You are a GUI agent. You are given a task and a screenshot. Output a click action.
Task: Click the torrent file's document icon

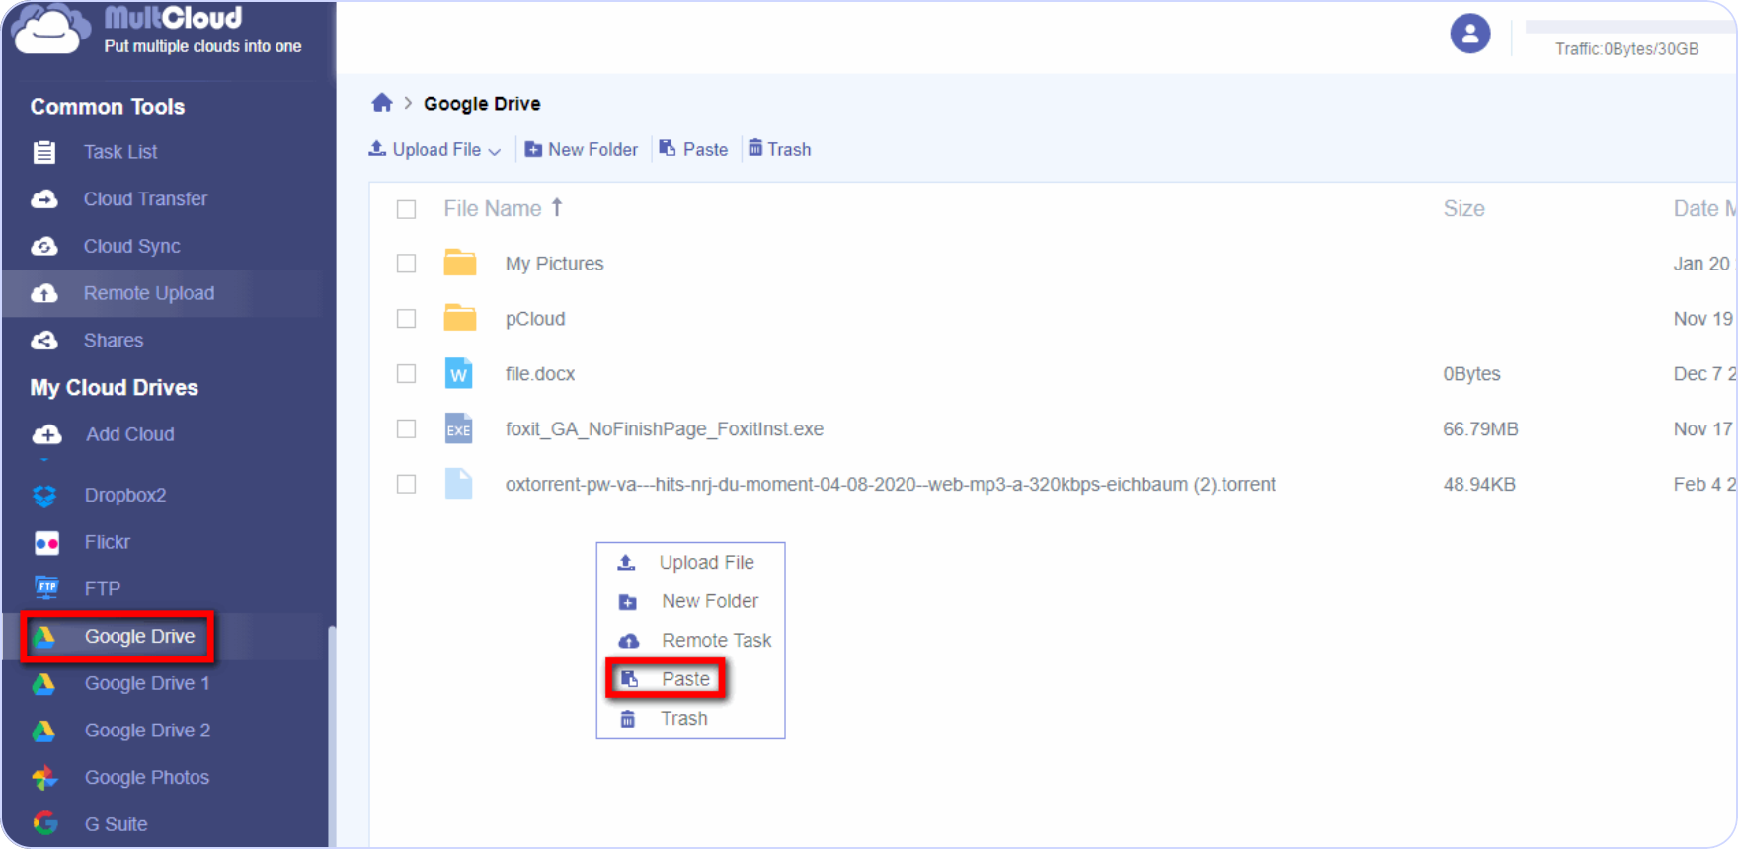point(458,484)
